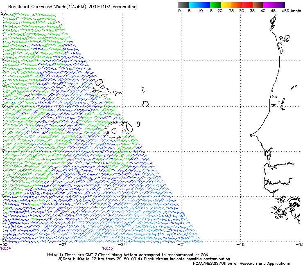Image resolution: width=303 pixels, height=266 pixels.
Task: Click the westward-pointing peninsula tip on the African coast
Action: point(251,135)
